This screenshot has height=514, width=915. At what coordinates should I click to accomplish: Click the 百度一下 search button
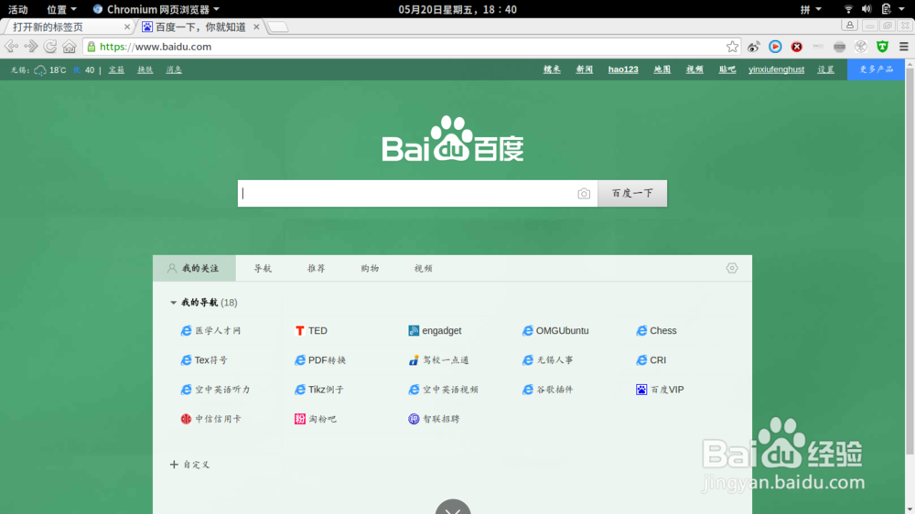click(632, 193)
